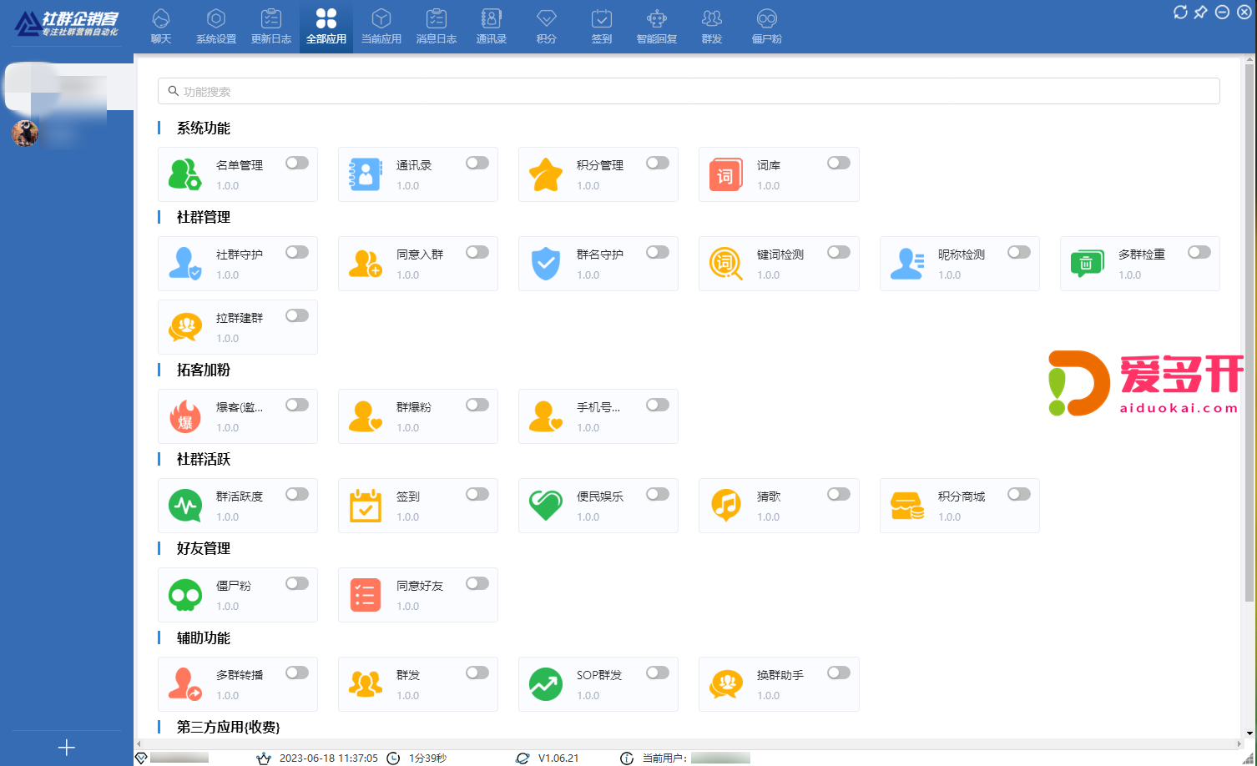This screenshot has width=1257, height=766.
Task: Enable the 词库 toggle
Action: [x=839, y=163]
